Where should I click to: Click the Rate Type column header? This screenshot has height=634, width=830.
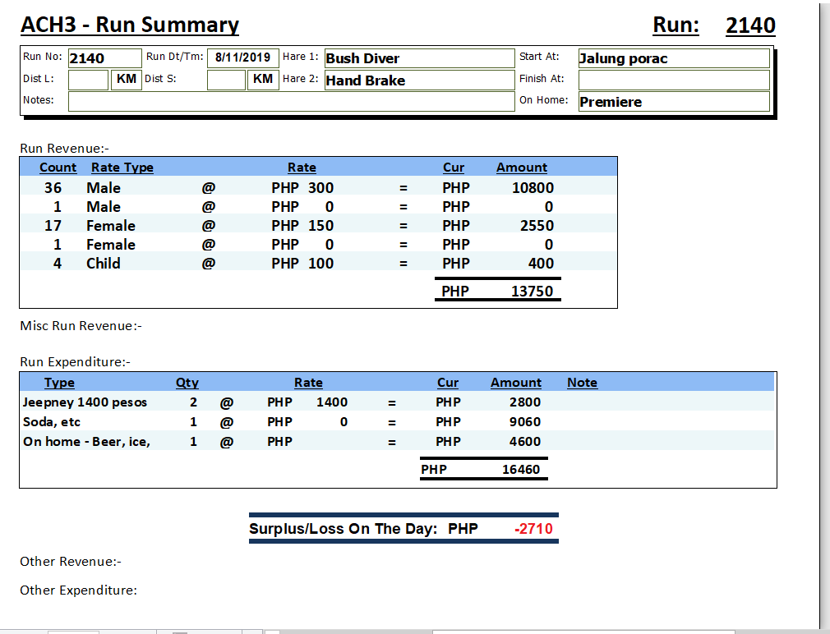point(122,168)
